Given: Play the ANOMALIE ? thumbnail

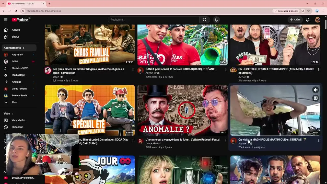Looking at the screenshot, I should click(x=182, y=110).
